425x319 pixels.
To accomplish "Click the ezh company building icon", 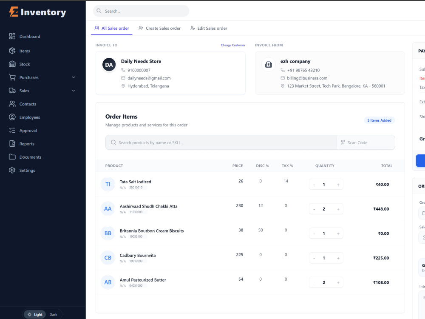I will pos(268,65).
